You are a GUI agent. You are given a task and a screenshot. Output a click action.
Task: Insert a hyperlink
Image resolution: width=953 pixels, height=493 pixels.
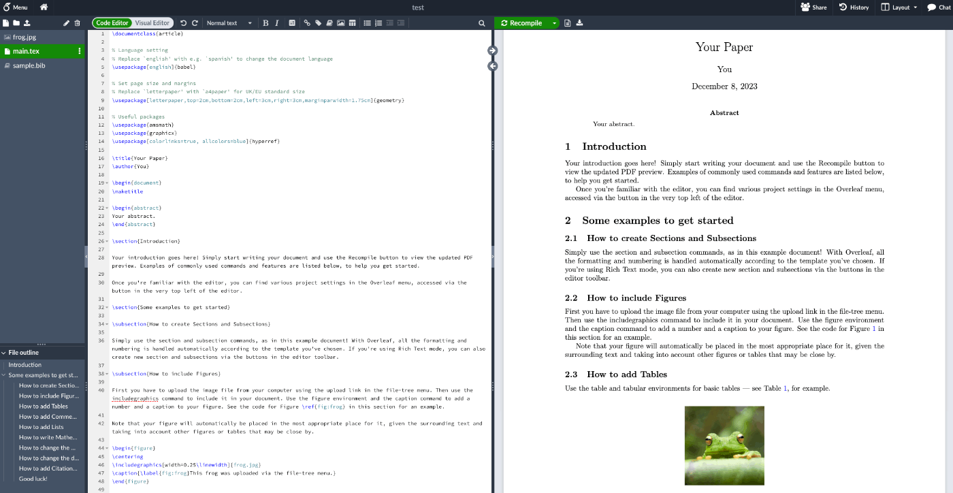click(x=307, y=23)
